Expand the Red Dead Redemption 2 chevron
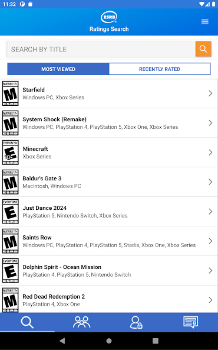This screenshot has height=350, width=218. [x=210, y=300]
